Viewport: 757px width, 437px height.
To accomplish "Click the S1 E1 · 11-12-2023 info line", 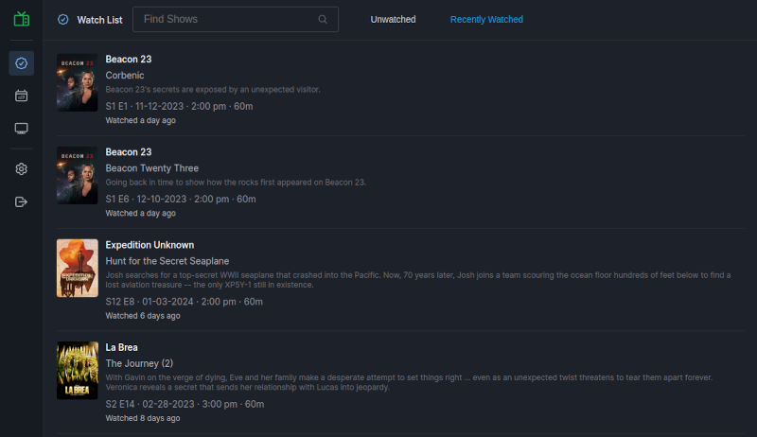I will pyautogui.click(x=179, y=106).
